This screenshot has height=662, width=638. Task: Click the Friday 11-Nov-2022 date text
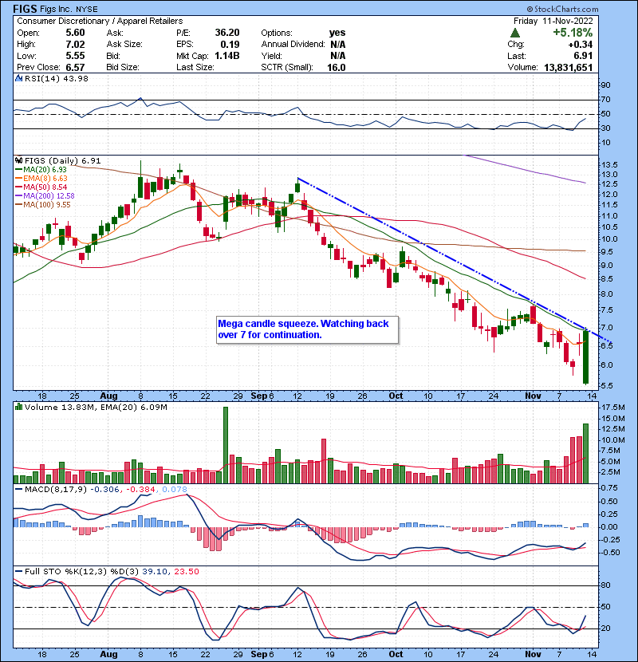553,21
